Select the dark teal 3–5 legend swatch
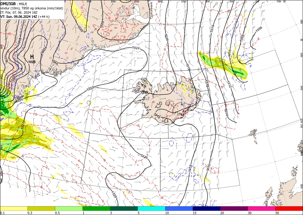This screenshot has height=215, width=303. tap(124, 208)
